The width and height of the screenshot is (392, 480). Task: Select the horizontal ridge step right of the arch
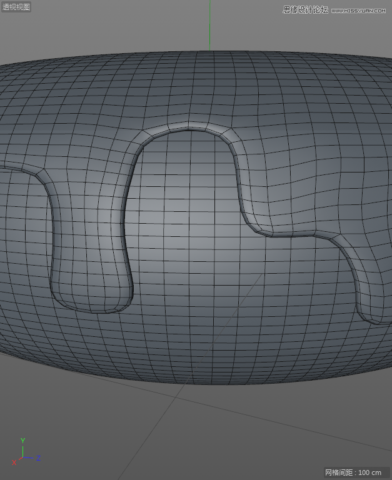click(294, 234)
